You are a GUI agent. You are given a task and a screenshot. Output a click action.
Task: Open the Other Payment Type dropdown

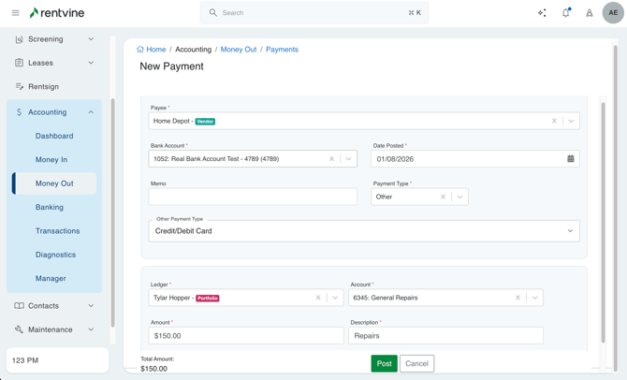coord(570,231)
